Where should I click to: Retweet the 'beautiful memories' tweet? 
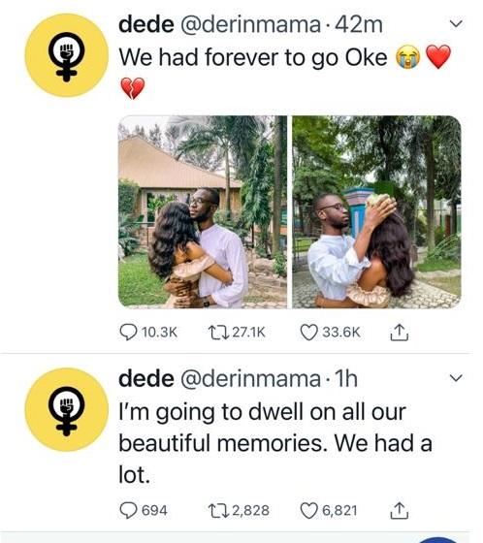[218, 510]
